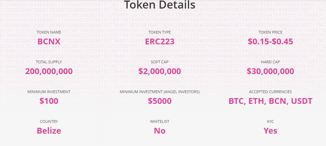The image size is (326, 146).
Task: Click the $0.15-$0.45 token price
Action: pos(270,42)
